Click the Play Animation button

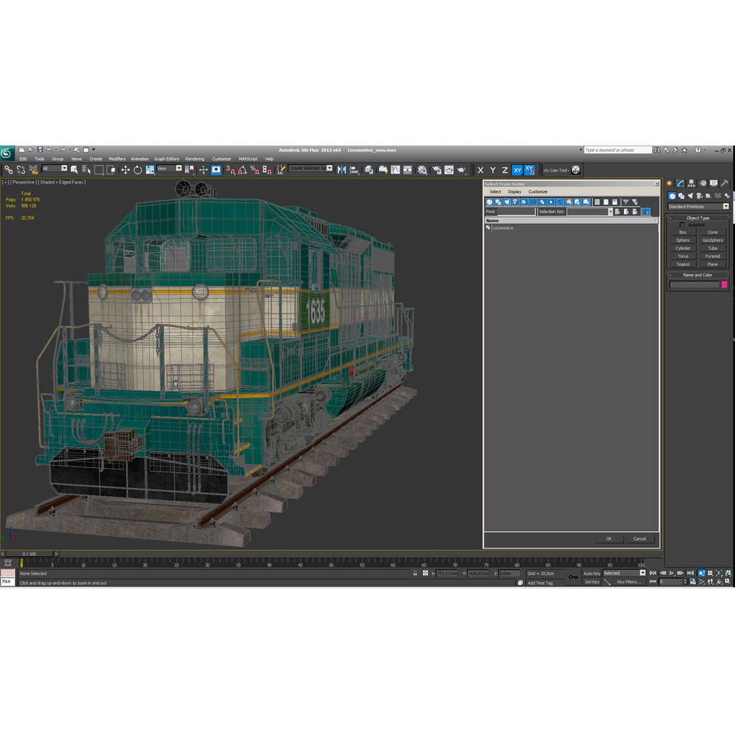click(672, 573)
